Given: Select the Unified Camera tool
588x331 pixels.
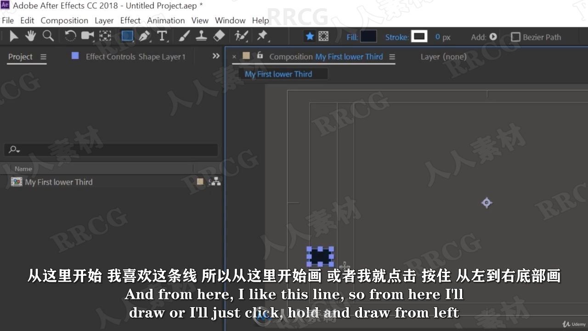Looking at the screenshot, I should point(87,36).
